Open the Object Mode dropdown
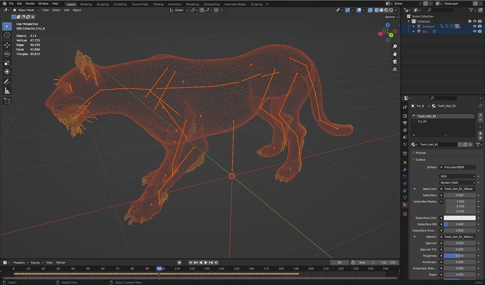Viewport: 485px width, 285px height. click(x=26, y=10)
